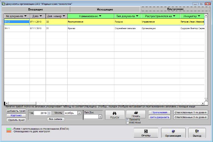Open the Карточка button
This screenshot has width=213, height=142.
pos(16,115)
